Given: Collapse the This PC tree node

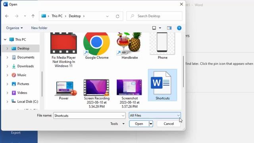Looking at the screenshot, I should 5,39.
